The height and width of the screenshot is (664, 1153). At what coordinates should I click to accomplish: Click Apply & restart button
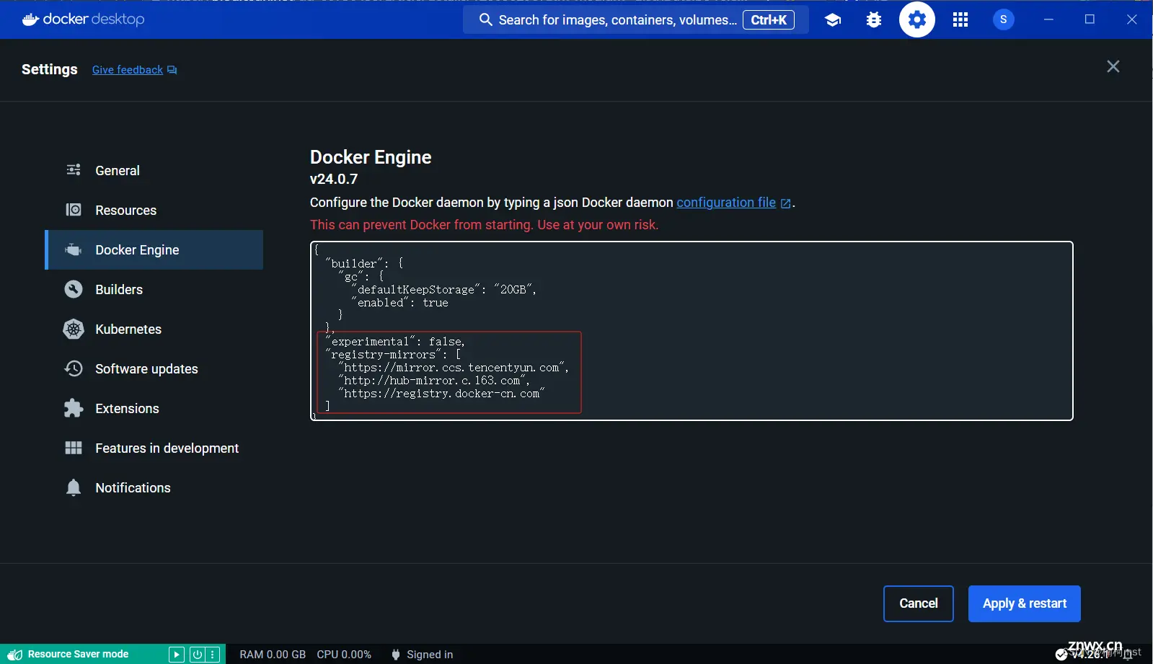[1024, 603]
